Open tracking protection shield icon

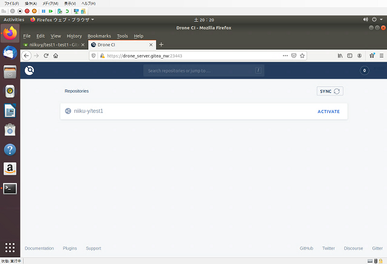[x=94, y=56]
